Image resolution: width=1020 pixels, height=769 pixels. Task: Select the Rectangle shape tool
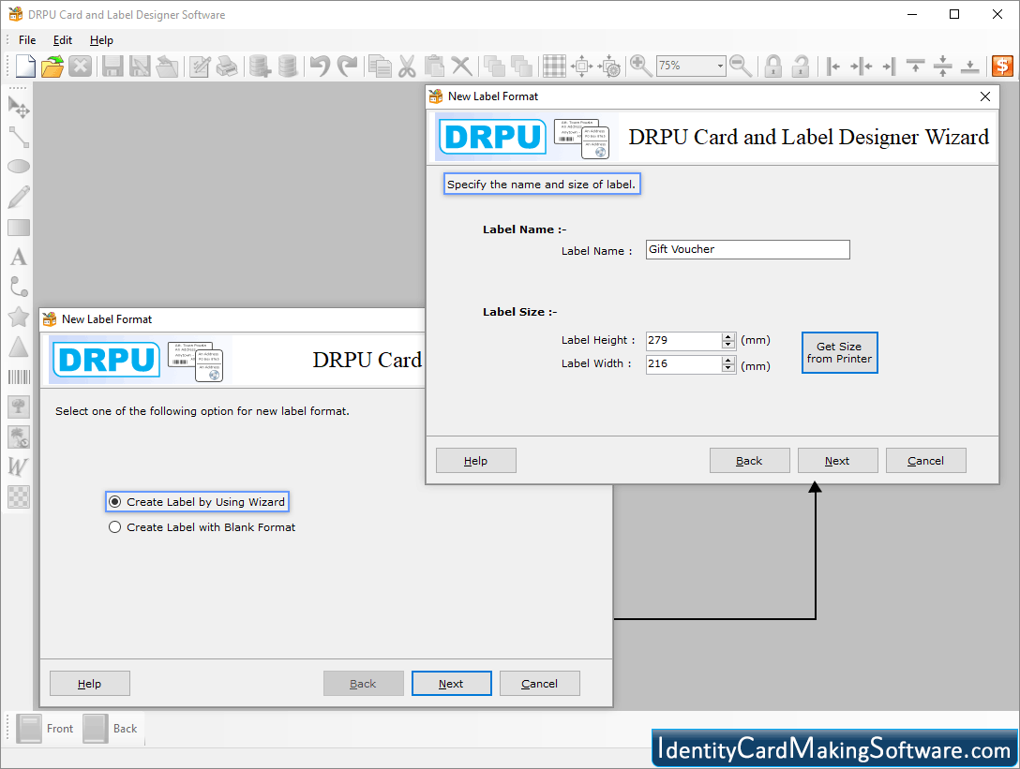coord(19,228)
